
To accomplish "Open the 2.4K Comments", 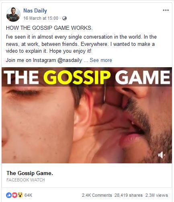I will pos(97,195).
